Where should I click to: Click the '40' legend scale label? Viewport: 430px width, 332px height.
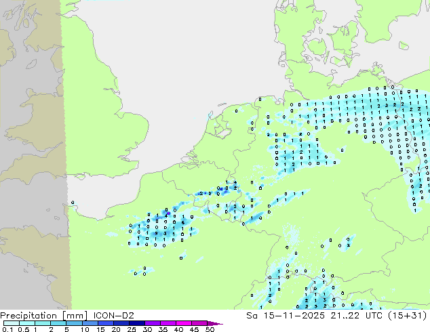pos(178,329)
